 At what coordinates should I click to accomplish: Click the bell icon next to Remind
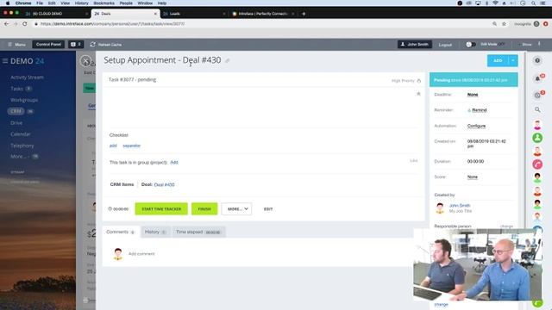click(469, 110)
